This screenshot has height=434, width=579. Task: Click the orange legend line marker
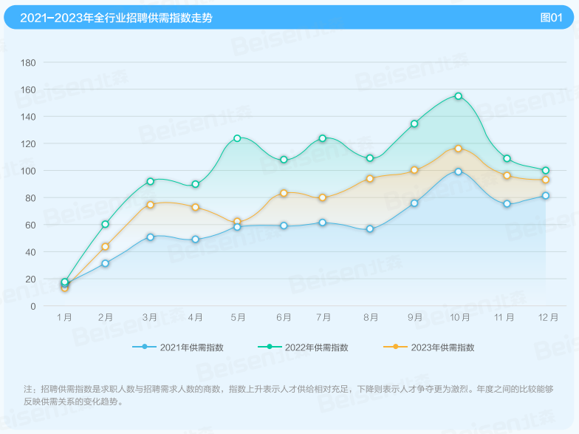(x=396, y=347)
